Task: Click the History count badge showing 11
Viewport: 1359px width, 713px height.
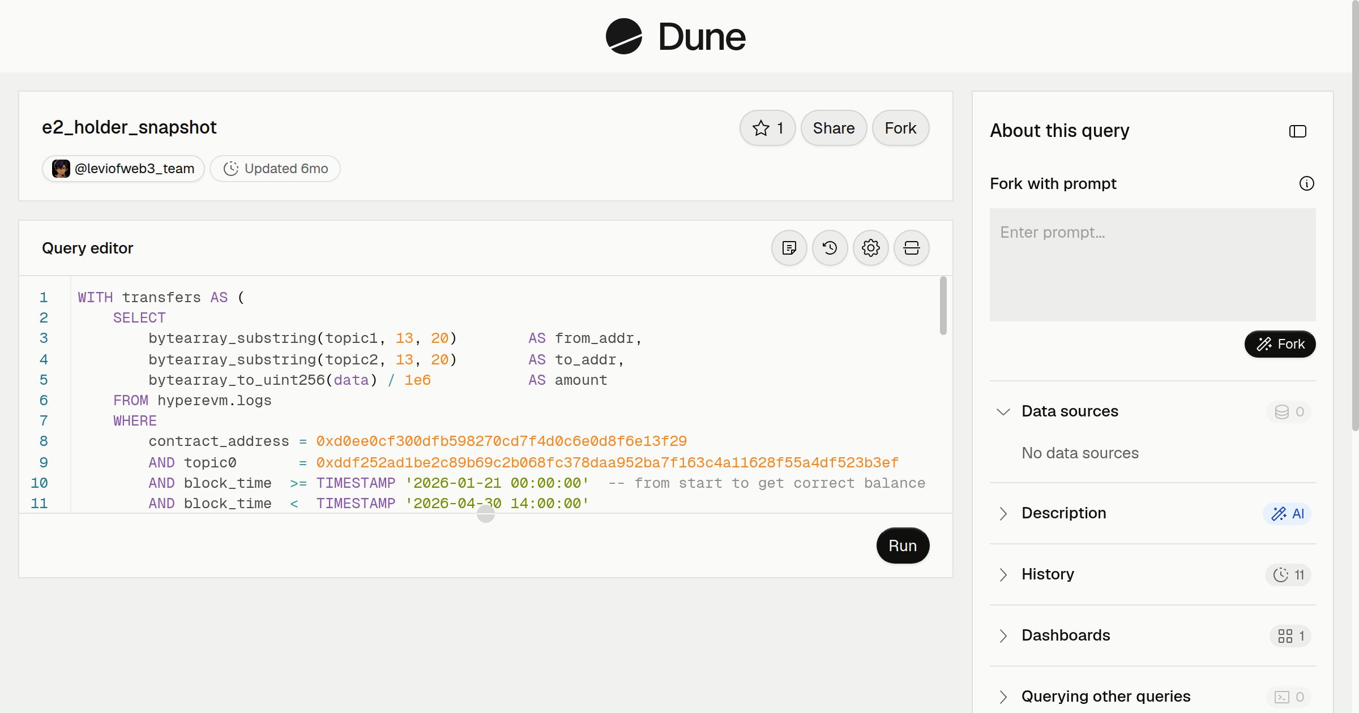Action: pos(1288,574)
